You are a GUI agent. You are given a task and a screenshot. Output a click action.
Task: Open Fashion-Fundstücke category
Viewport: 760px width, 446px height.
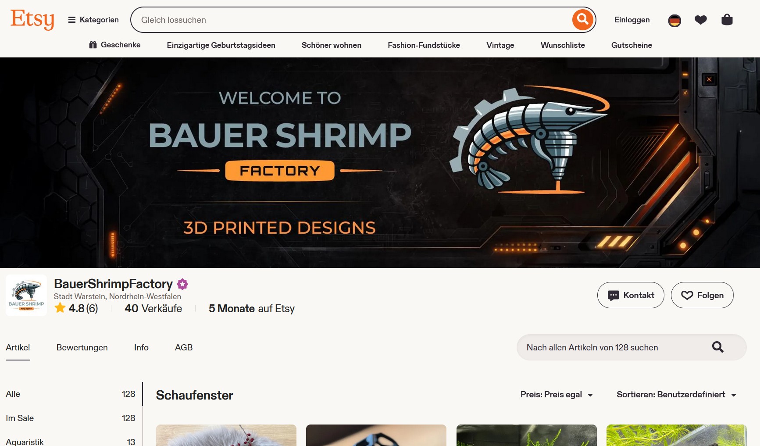click(424, 45)
